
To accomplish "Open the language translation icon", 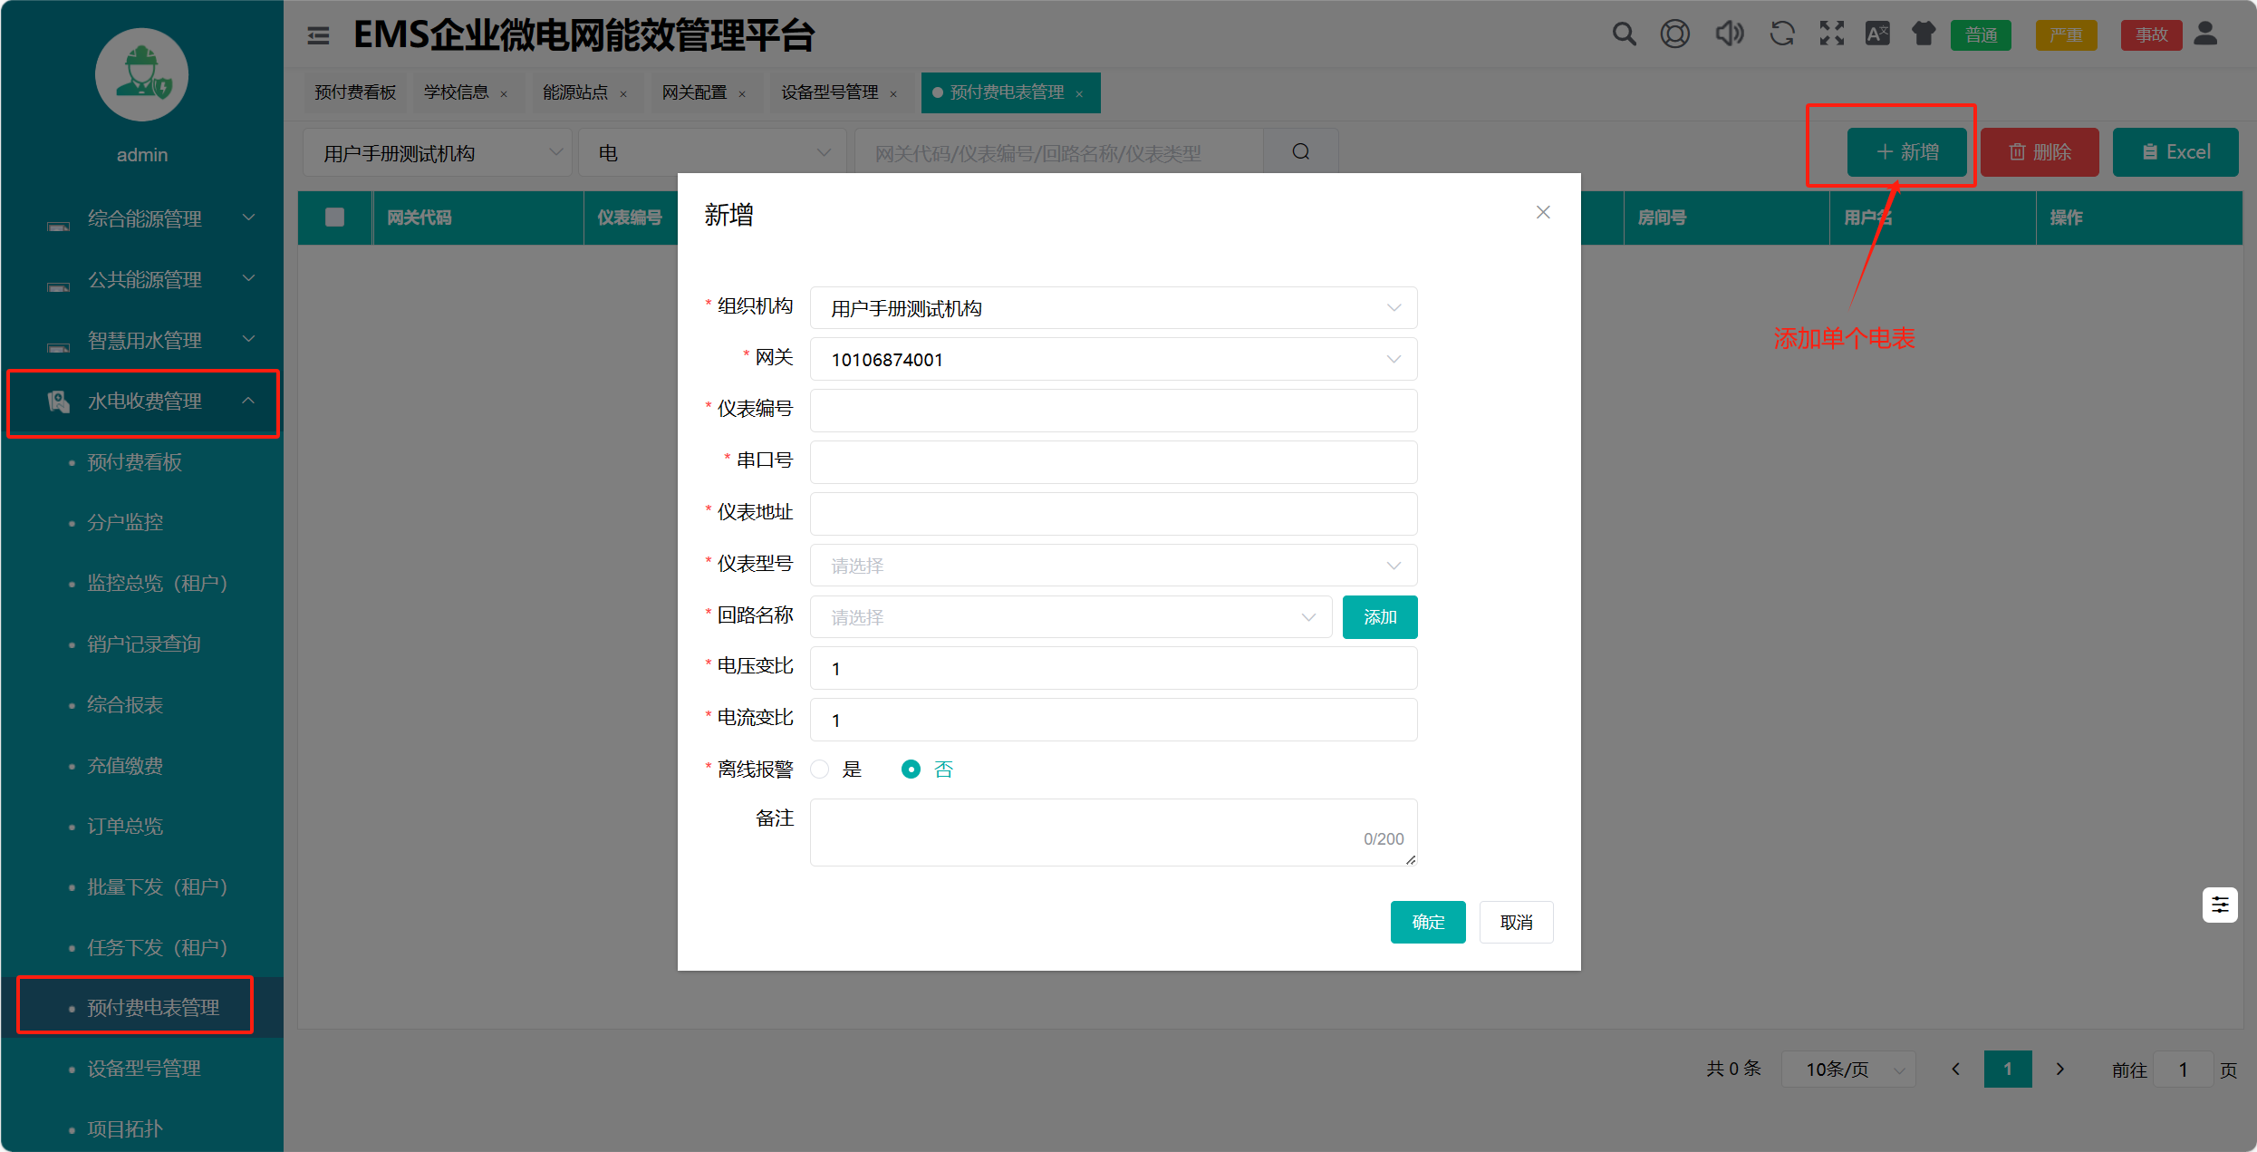I will click(x=1876, y=34).
